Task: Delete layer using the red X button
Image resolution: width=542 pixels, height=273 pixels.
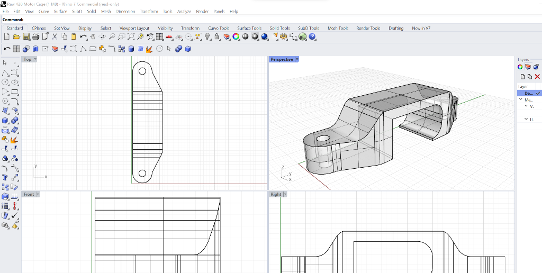Action: 537,77
